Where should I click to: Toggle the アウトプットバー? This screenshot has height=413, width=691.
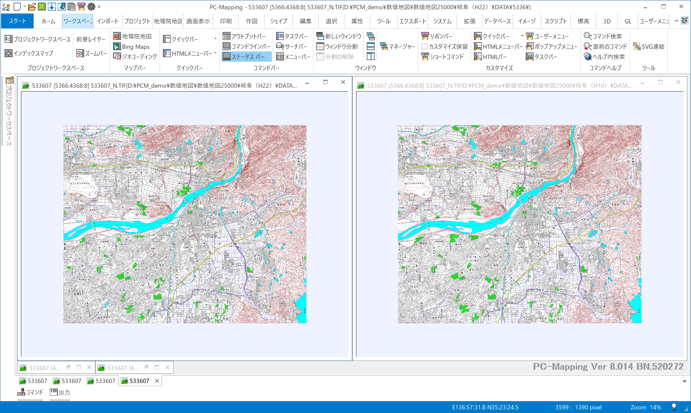244,36
